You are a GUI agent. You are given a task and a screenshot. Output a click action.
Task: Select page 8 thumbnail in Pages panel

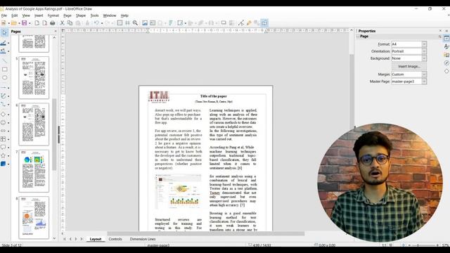coord(34,218)
